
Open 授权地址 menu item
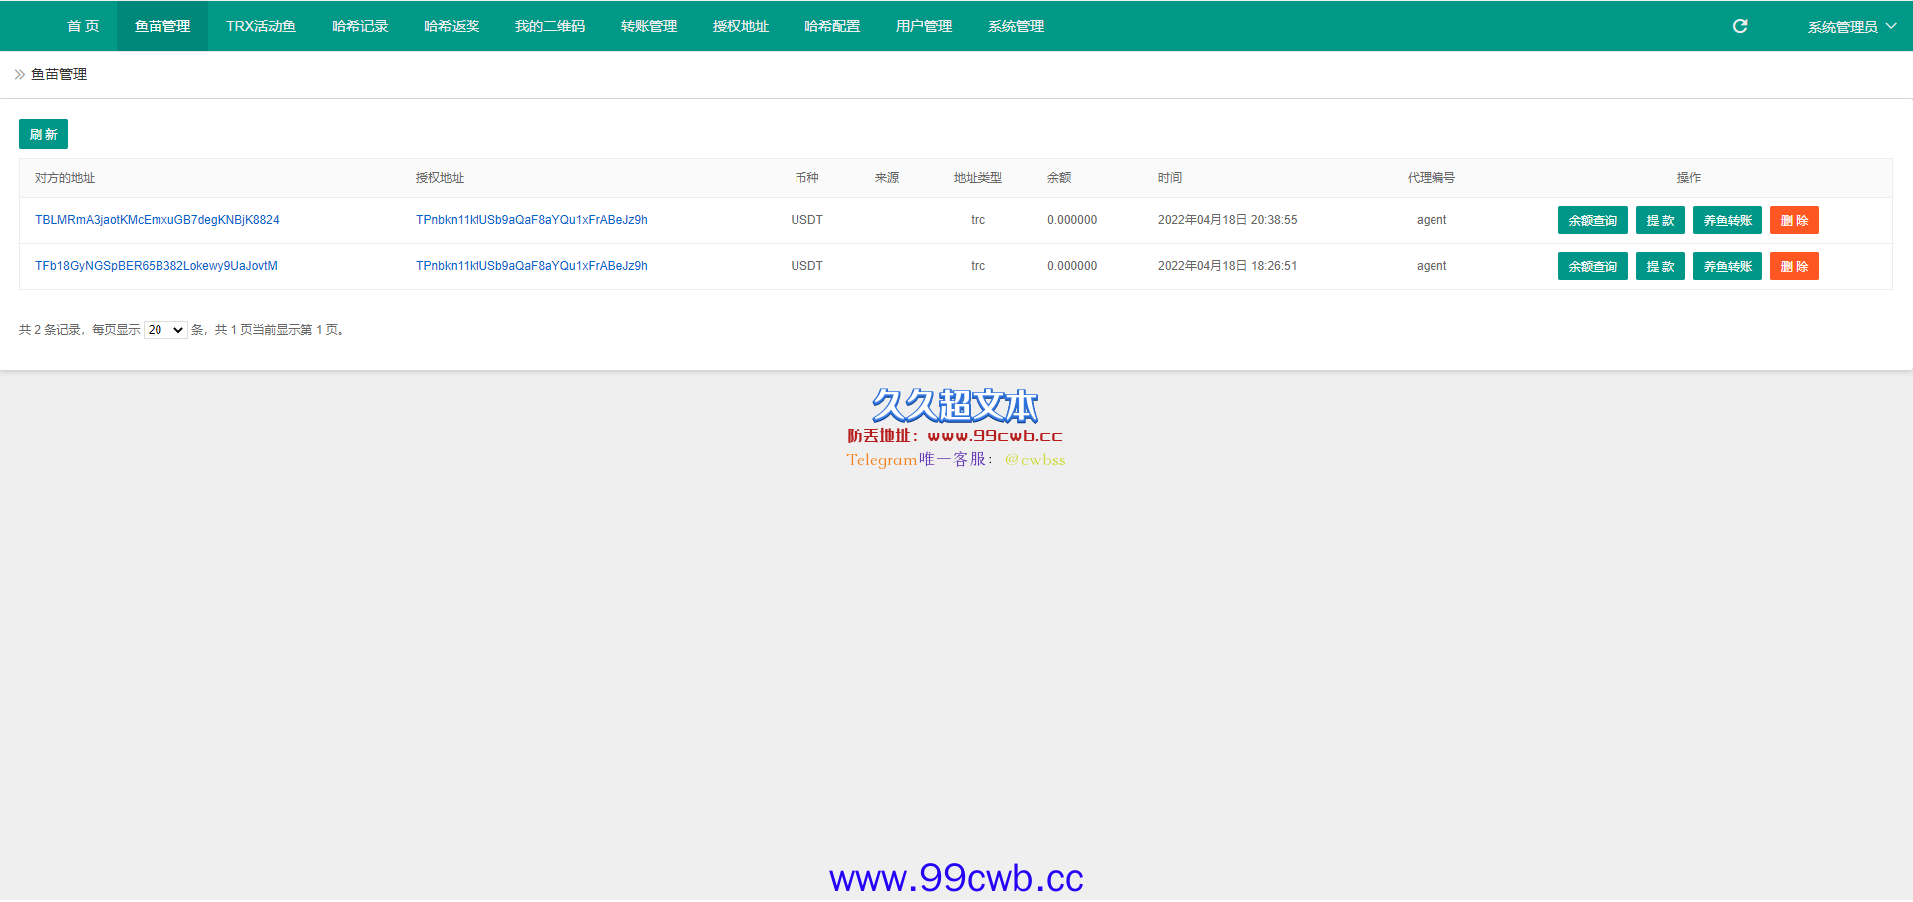pyautogui.click(x=741, y=26)
